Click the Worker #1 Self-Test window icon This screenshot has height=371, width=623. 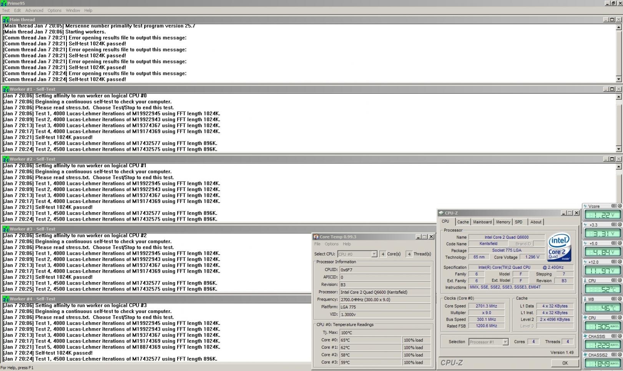(6, 89)
